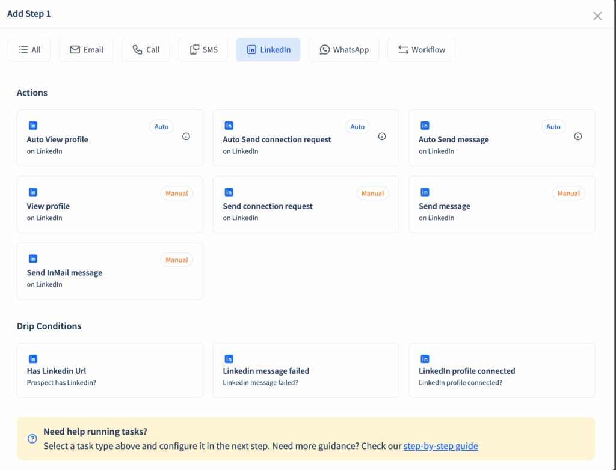Choose the manual Send connection request card

pos(306,204)
